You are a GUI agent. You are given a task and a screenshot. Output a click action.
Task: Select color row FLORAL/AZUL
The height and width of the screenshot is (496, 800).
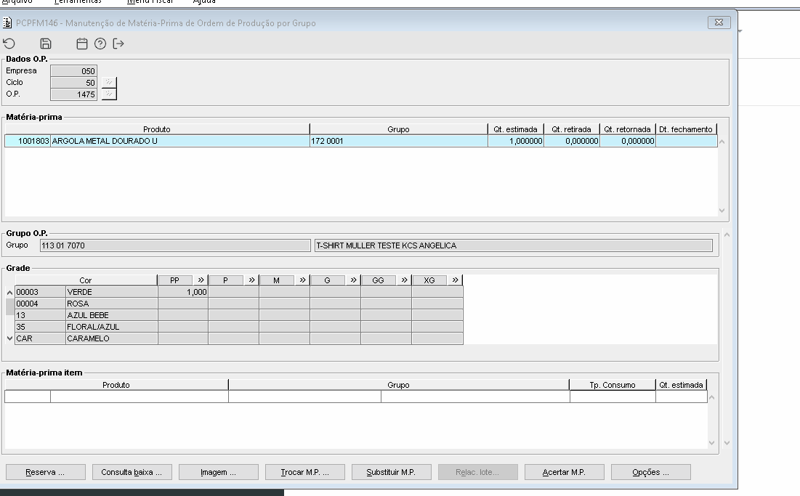click(x=239, y=327)
